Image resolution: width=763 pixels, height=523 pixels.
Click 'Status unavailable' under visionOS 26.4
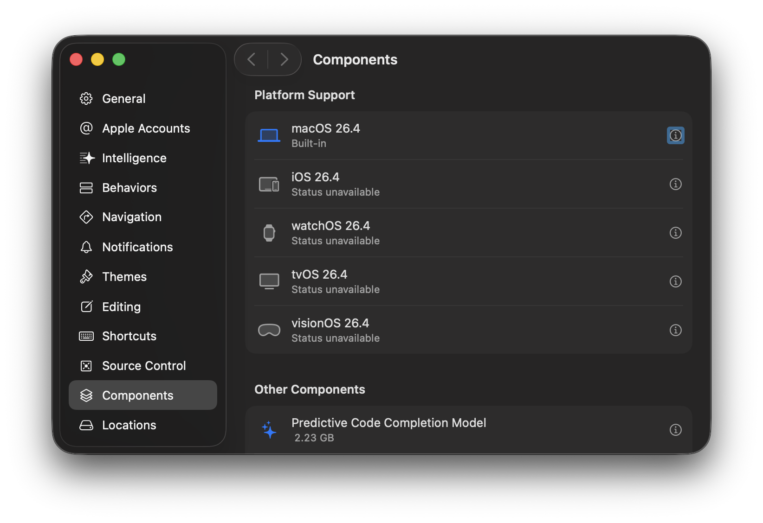tap(336, 338)
